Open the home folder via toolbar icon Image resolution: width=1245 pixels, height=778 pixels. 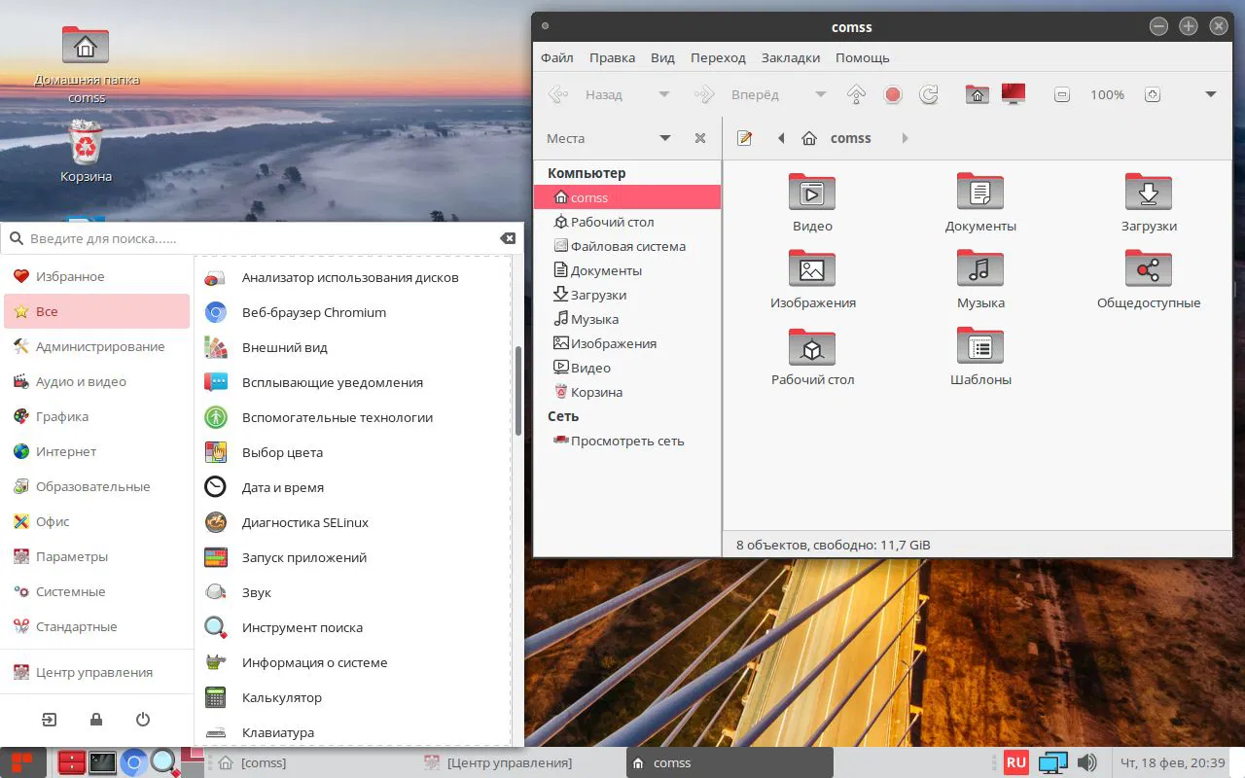click(x=977, y=94)
